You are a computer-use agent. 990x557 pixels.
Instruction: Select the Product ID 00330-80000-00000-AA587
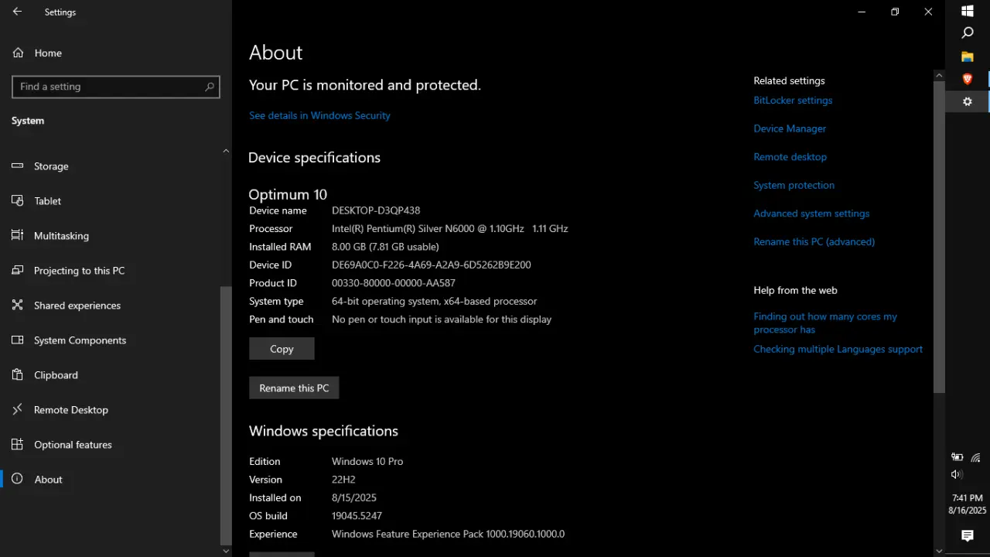(x=394, y=283)
